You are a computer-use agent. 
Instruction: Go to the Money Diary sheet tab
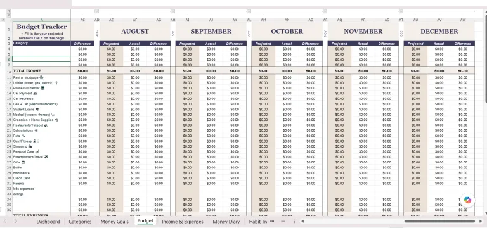(226, 222)
